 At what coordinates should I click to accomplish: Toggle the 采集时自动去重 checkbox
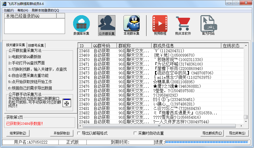[135, 133]
